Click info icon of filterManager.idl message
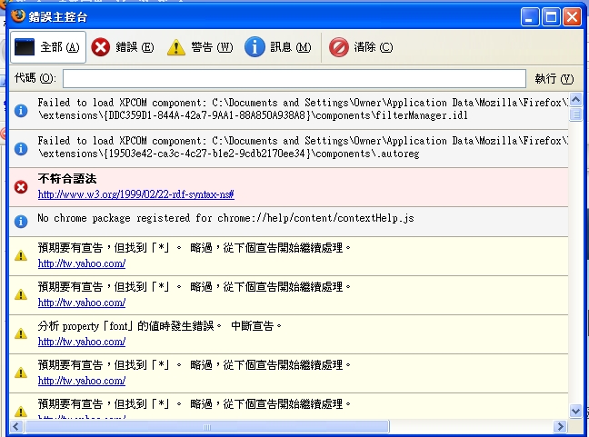Viewport: 589px width, 437px height. [x=21, y=111]
